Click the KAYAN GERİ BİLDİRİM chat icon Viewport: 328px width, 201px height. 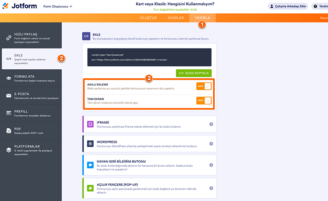coord(90,165)
